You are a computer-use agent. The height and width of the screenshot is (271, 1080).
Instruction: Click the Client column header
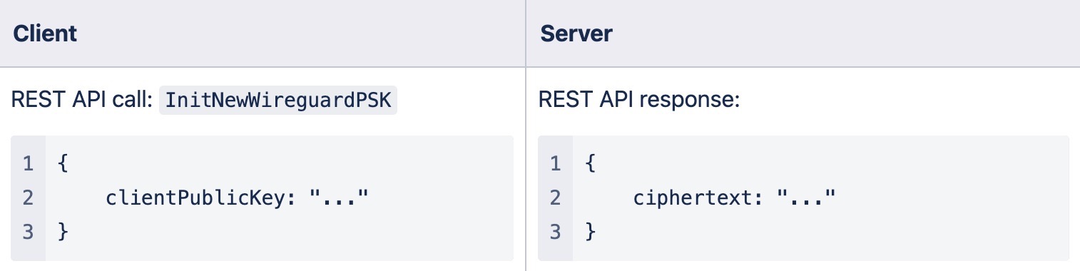pyautogui.click(x=45, y=34)
